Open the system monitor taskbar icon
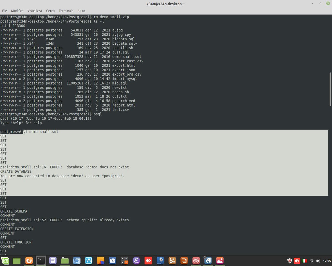 89,260
